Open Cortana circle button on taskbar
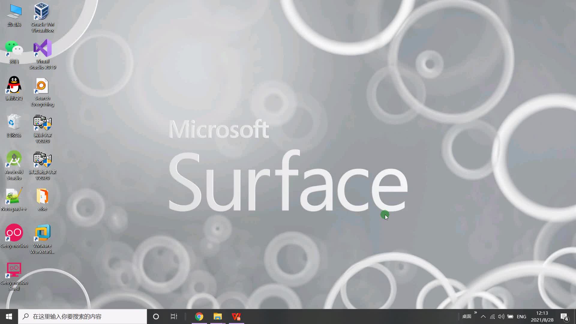This screenshot has width=576, height=324. [x=156, y=316]
